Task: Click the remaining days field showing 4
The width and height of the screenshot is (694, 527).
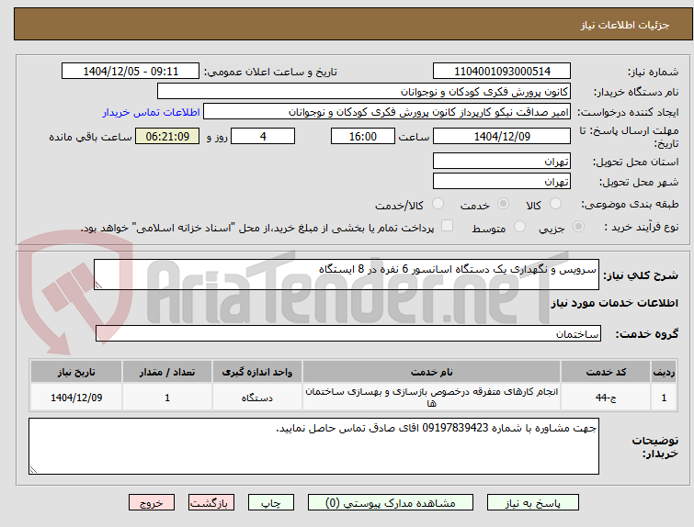Action: (x=263, y=136)
